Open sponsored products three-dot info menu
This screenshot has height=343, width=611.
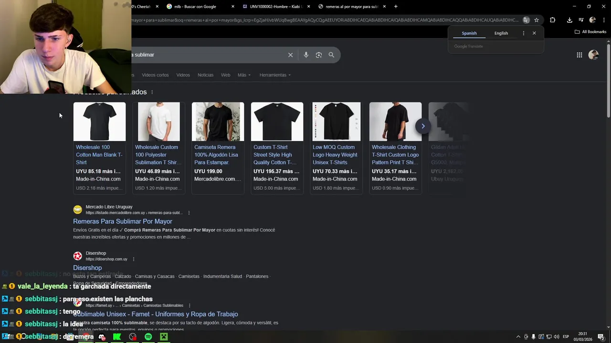pyautogui.click(x=152, y=92)
